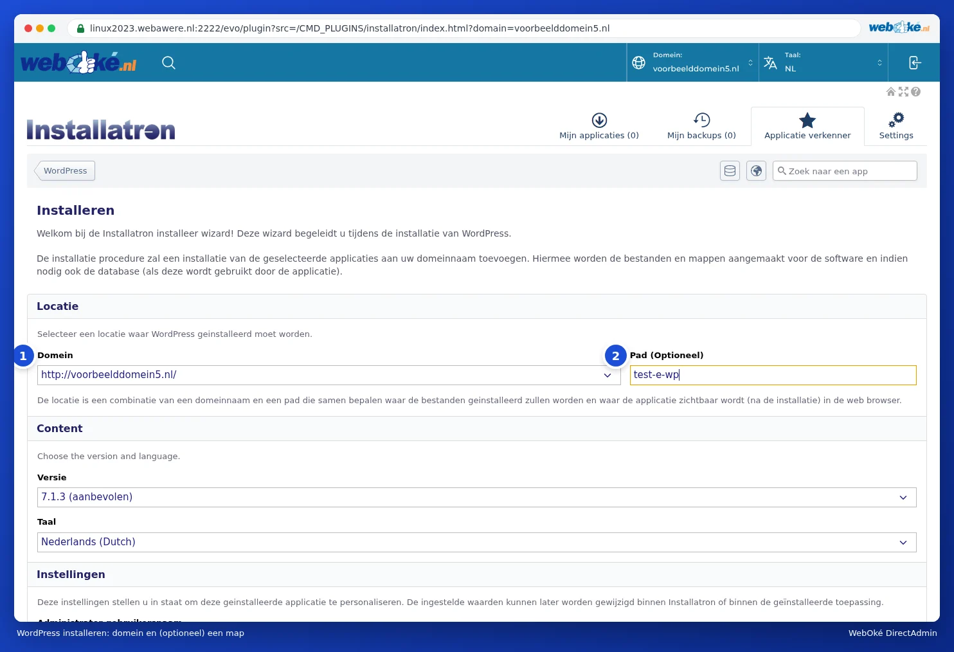Expand the Domein dropdown under Locatie
Image resolution: width=954 pixels, height=652 pixels.
coord(329,375)
